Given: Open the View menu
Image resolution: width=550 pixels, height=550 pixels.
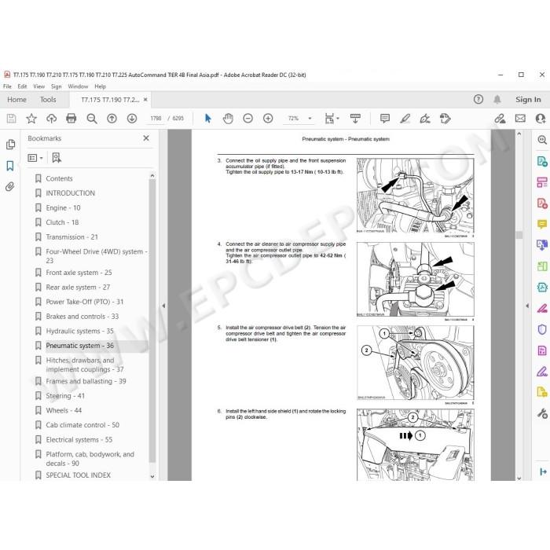Looking at the screenshot, I should (x=38, y=86).
